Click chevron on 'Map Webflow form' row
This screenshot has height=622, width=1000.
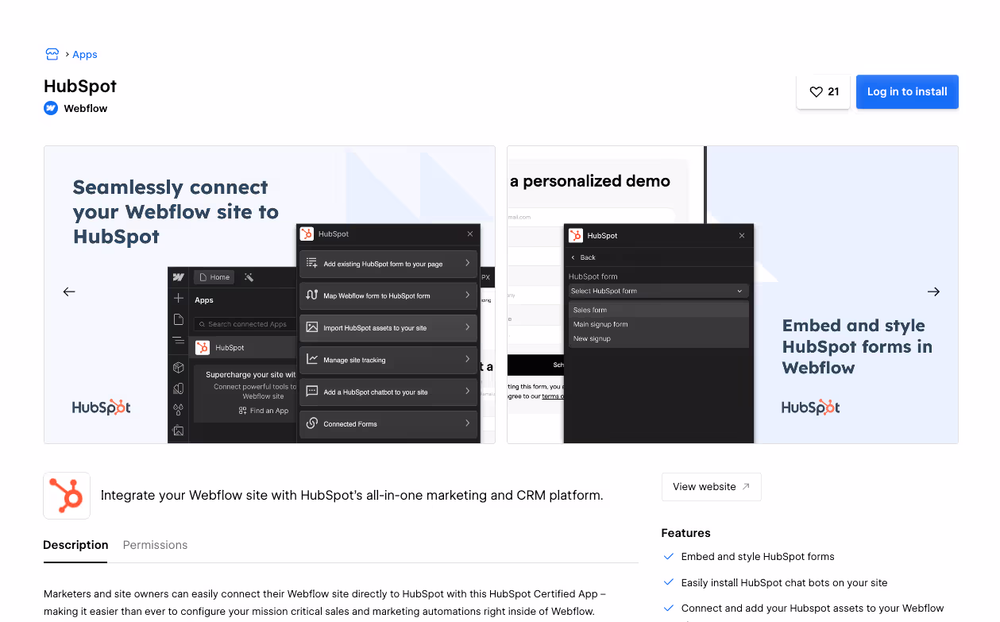tap(467, 295)
